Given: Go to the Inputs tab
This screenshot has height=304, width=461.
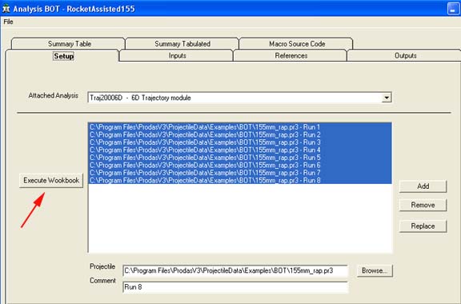Looking at the screenshot, I should tap(177, 55).
